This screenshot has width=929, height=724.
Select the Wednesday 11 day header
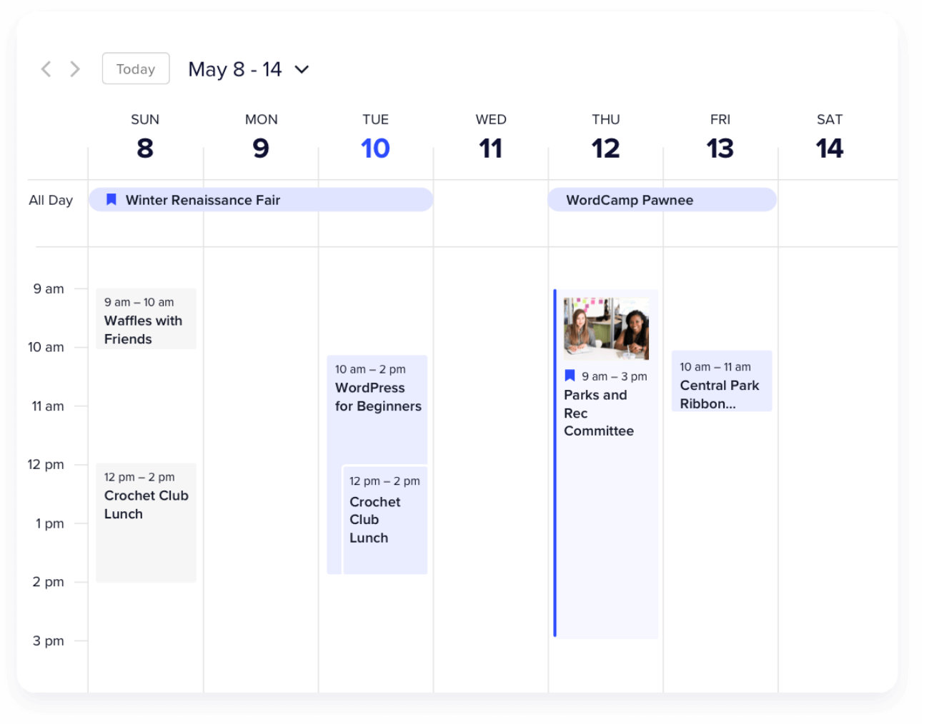[x=491, y=149]
